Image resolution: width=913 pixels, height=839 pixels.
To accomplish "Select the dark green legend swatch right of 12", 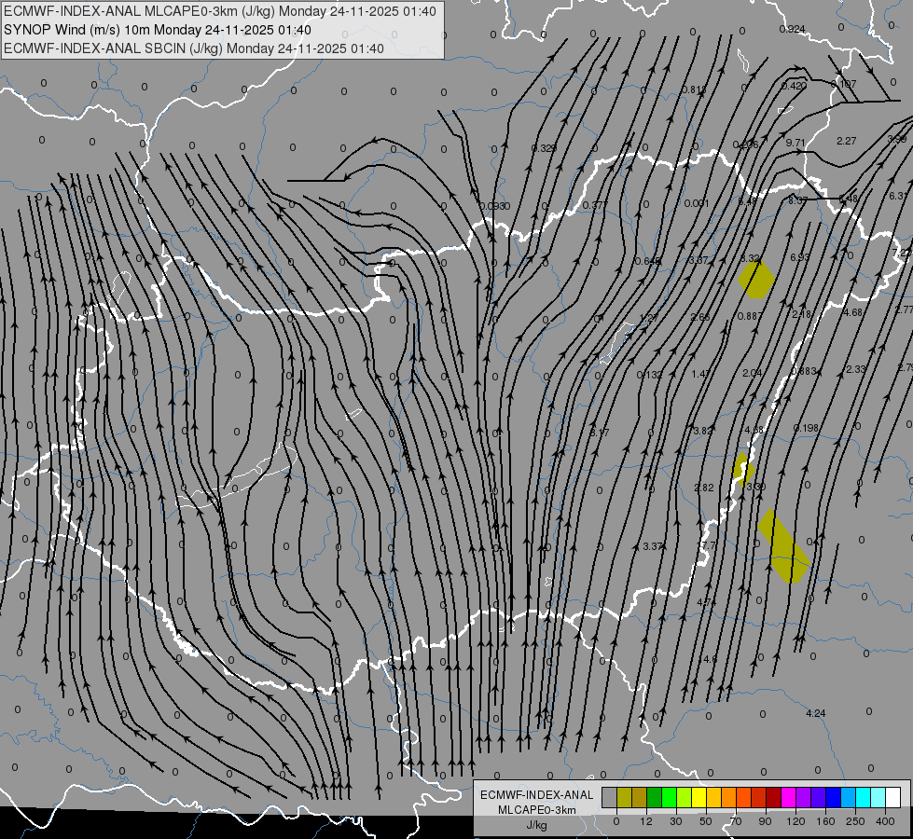I will [x=655, y=797].
